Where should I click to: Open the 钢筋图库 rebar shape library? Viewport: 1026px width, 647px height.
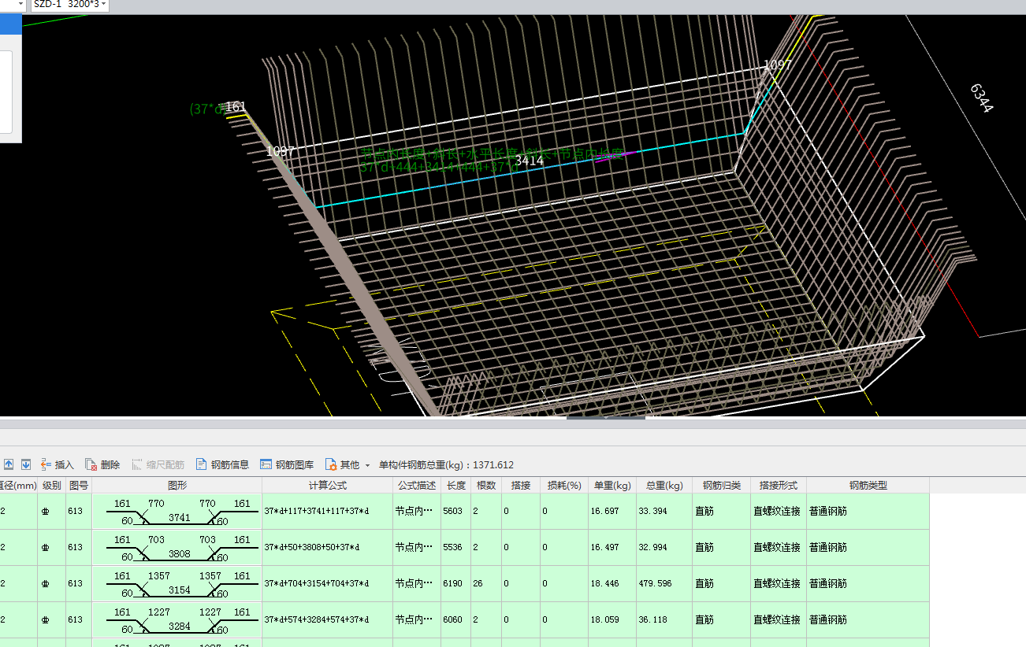pyautogui.click(x=287, y=465)
